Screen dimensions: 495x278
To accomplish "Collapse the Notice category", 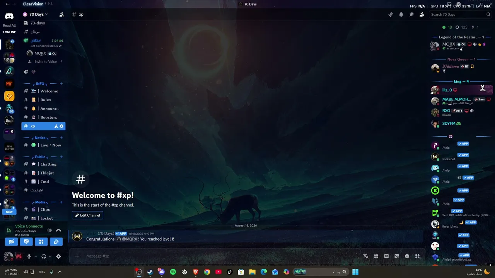I will click(40, 138).
